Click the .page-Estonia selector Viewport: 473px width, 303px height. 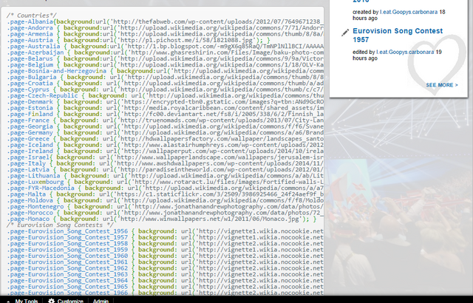30,108
